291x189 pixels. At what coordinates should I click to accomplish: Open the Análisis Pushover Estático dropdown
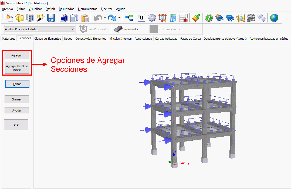pos(39,29)
